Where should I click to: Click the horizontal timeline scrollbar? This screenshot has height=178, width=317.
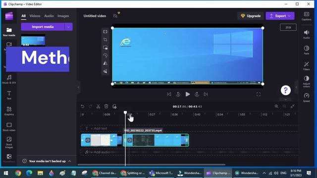click(x=152, y=165)
